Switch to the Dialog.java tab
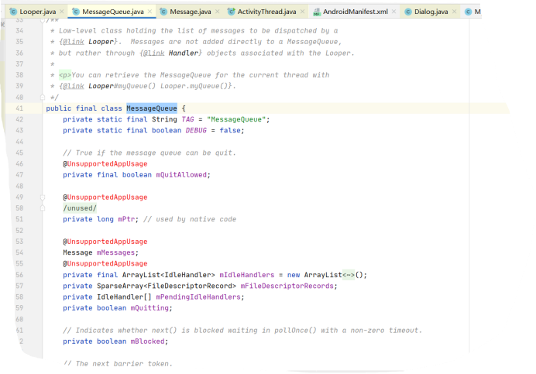Image resolution: width=536 pixels, height=374 pixels. click(x=431, y=12)
